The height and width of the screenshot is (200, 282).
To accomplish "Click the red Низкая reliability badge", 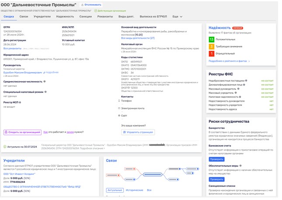I will click(237, 28).
